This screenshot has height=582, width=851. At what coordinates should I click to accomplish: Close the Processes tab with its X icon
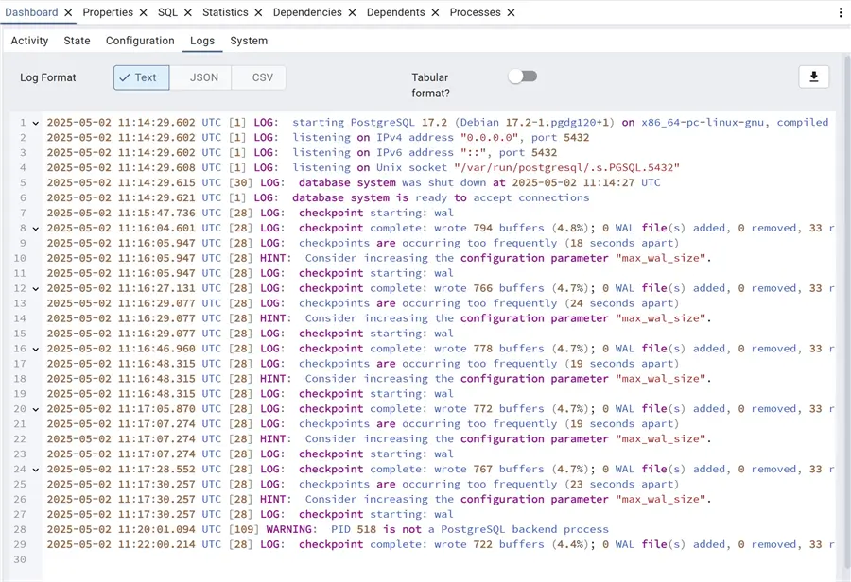tap(509, 12)
